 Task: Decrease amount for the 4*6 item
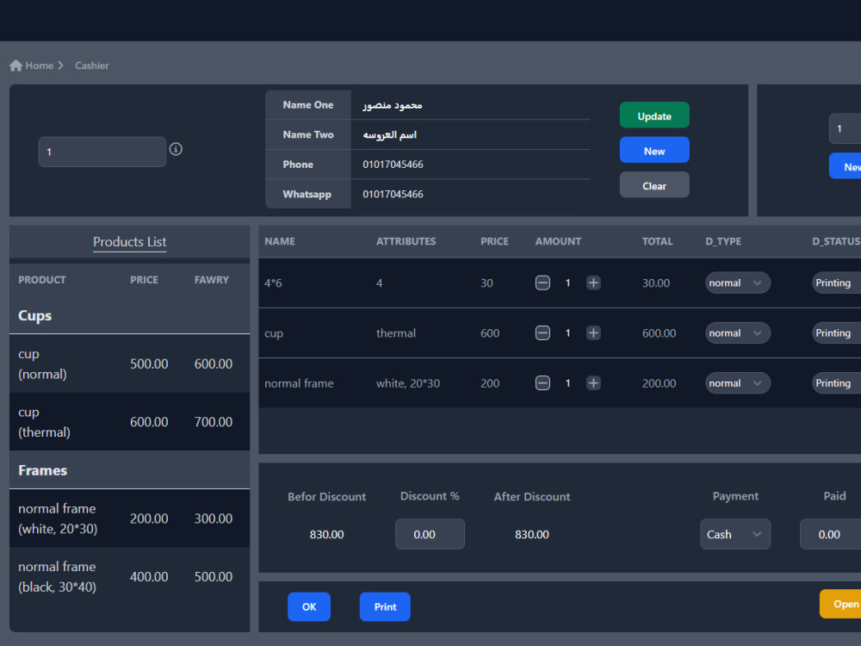(x=542, y=283)
